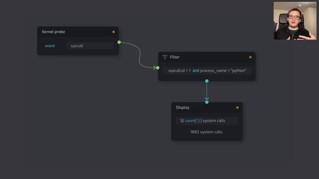Edit the Display count template field
This screenshot has width=319, height=179.
207,121
